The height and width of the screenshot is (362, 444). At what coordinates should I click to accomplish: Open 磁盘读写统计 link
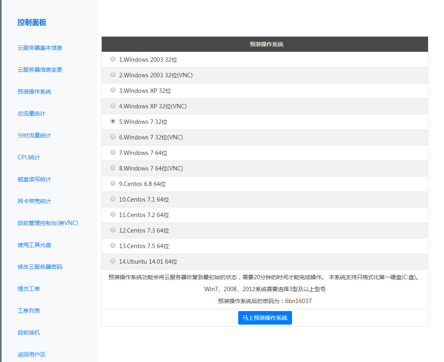[34, 179]
